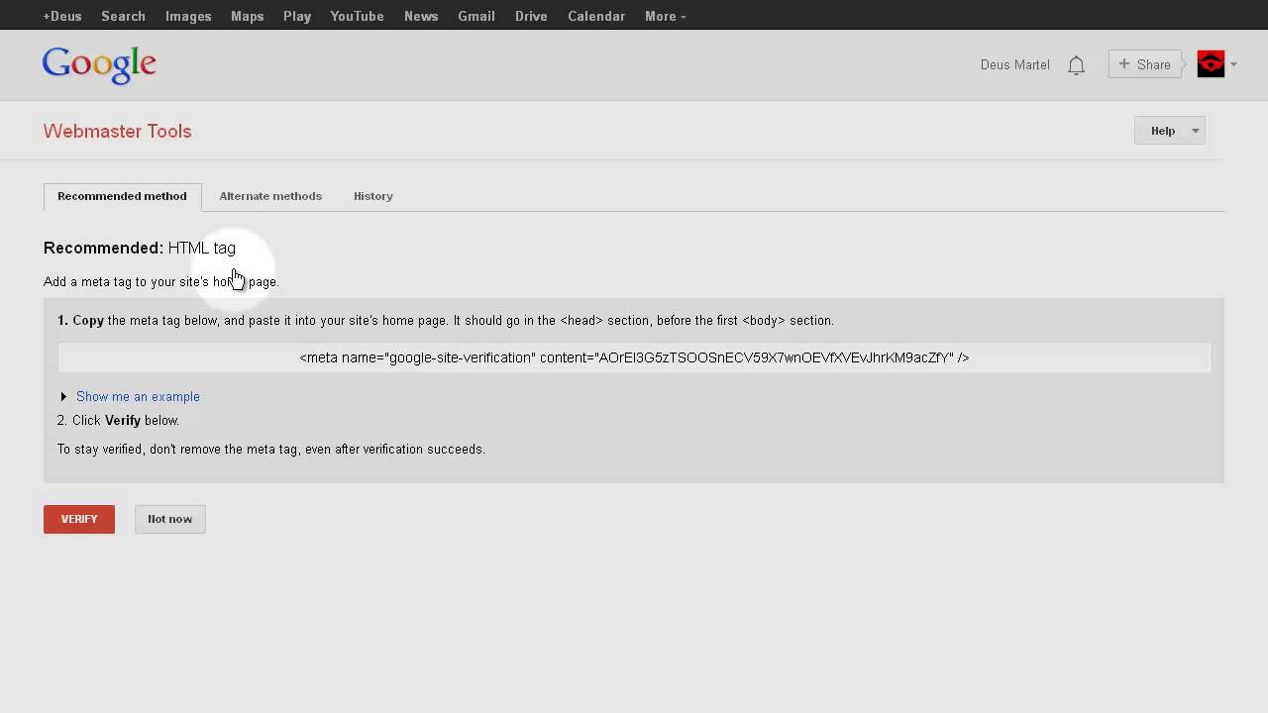The height and width of the screenshot is (713, 1268).
Task: Select the Recommended method tab
Action: [122, 196]
